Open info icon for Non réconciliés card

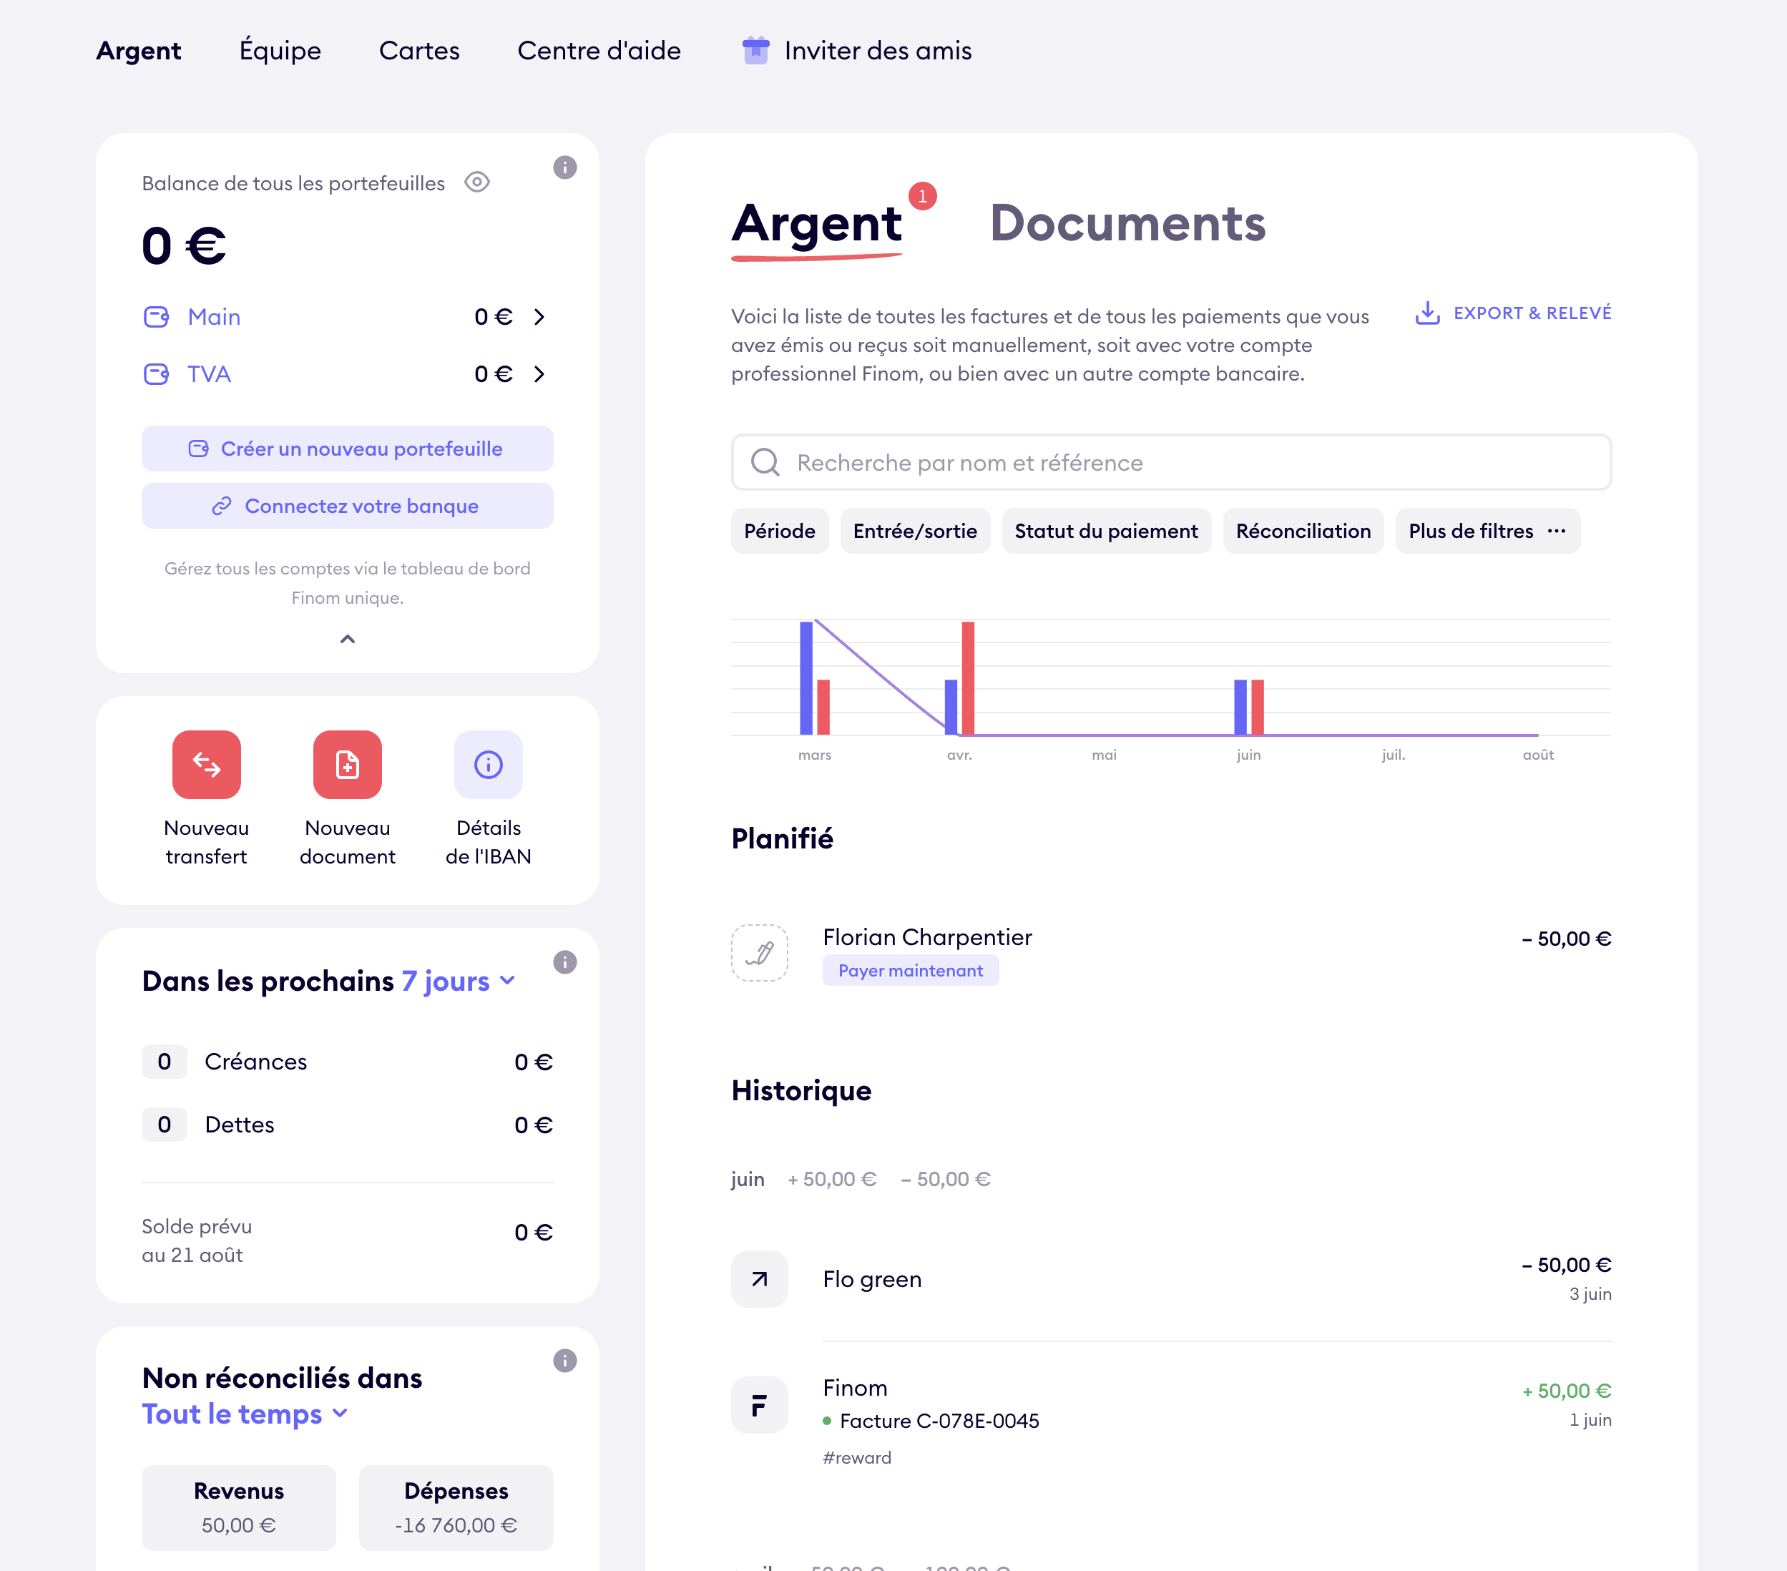point(564,1360)
